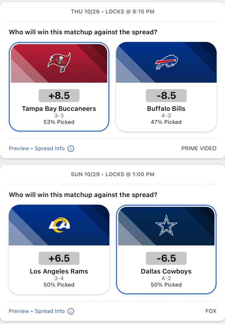This screenshot has width=225, height=324.
Task: Click the Dallas Cowboys star logo
Action: pos(166,225)
